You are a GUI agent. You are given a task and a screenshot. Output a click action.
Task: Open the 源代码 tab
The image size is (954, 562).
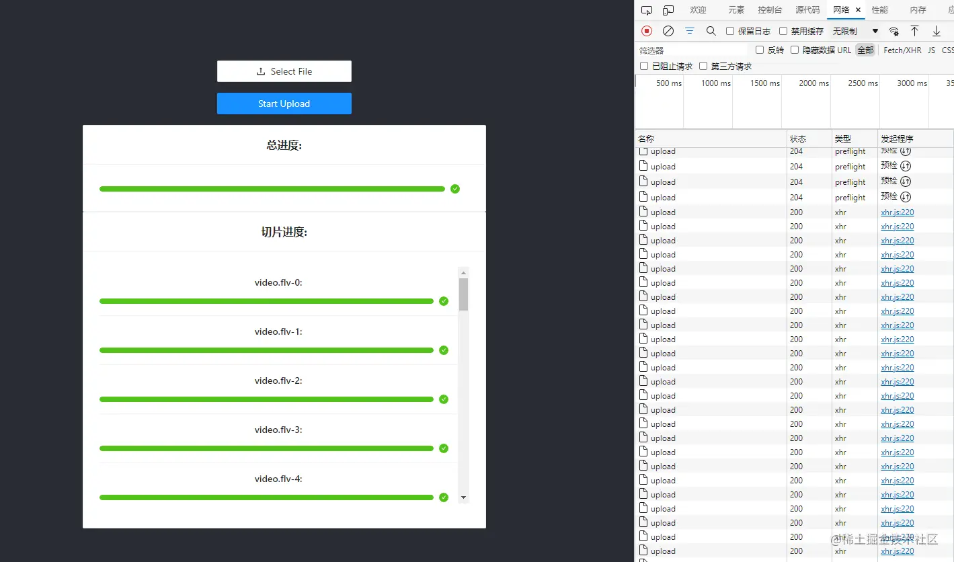(x=807, y=10)
